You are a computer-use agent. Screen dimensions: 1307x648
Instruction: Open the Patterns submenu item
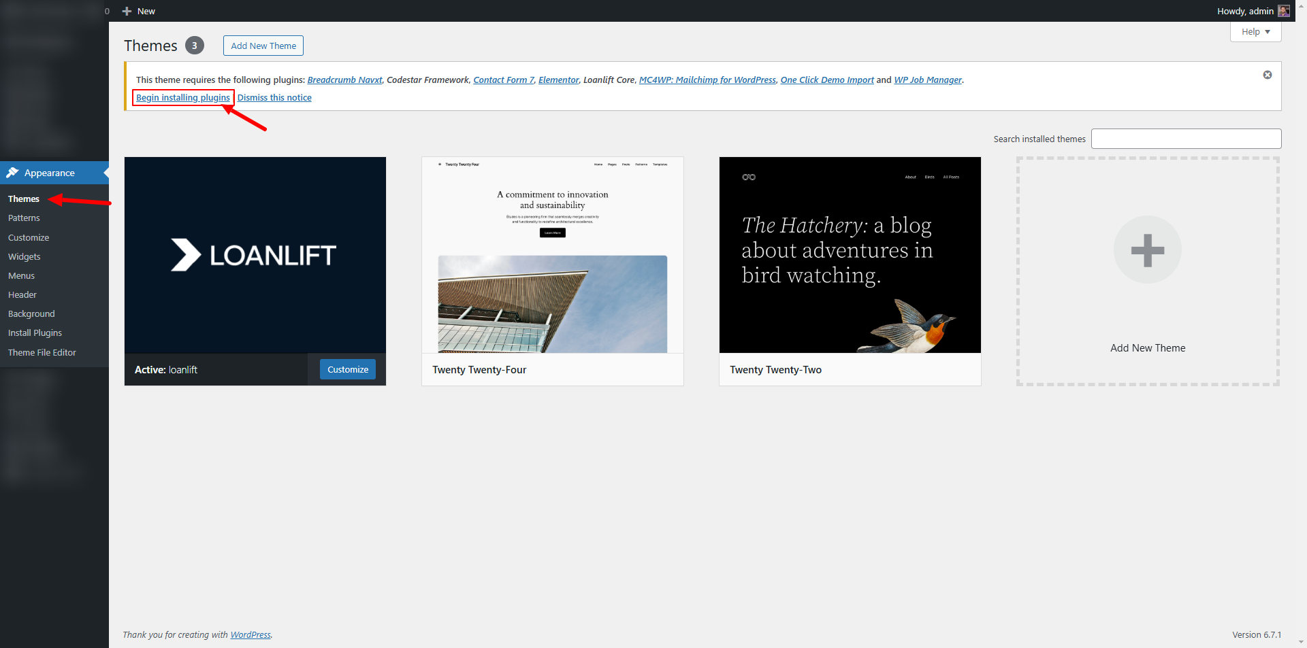click(x=24, y=218)
